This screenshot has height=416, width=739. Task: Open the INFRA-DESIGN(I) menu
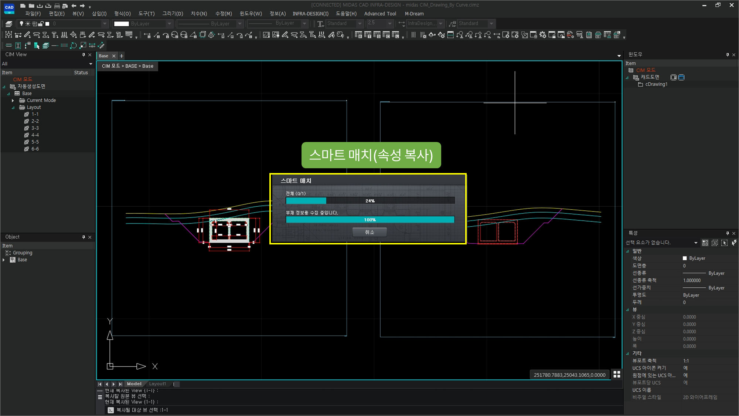pos(310,14)
